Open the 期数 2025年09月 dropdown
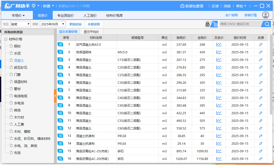The height and width of the screenshot is (165, 274). pyautogui.click(x=53, y=24)
